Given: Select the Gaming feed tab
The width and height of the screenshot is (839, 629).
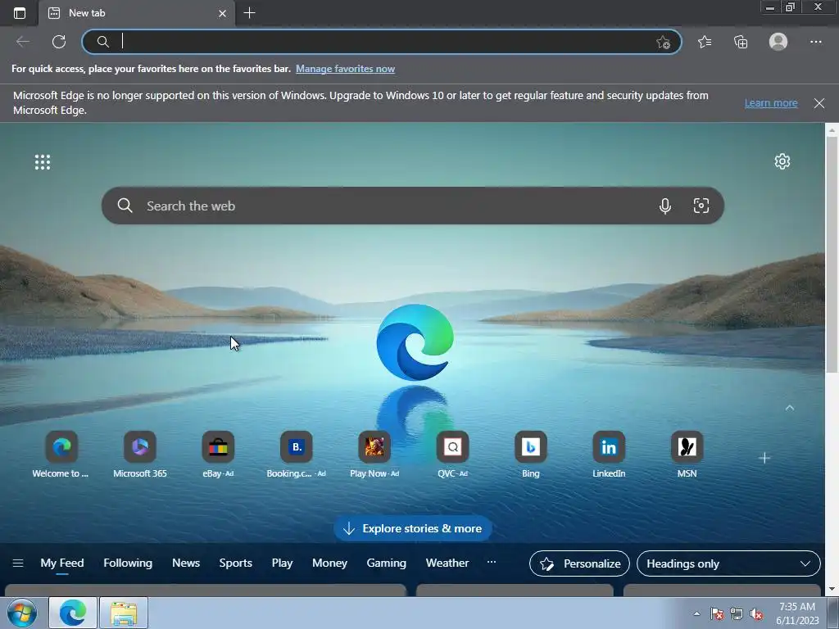Looking at the screenshot, I should 387,563.
